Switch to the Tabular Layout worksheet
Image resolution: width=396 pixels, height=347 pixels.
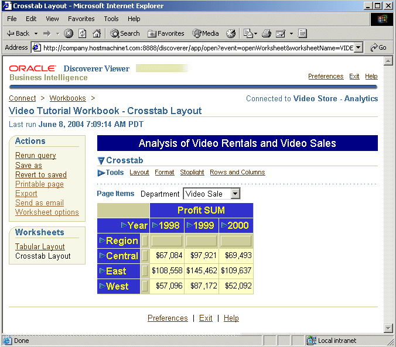40,246
